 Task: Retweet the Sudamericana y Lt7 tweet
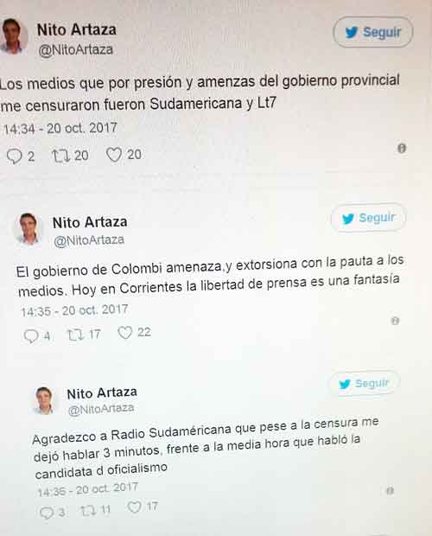coord(61,156)
